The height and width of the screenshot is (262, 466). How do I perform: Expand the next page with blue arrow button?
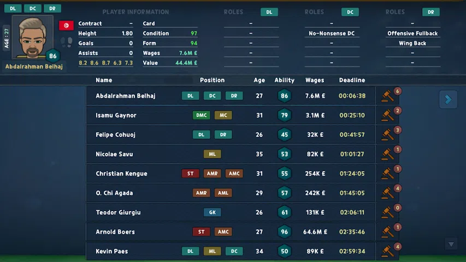click(x=448, y=99)
